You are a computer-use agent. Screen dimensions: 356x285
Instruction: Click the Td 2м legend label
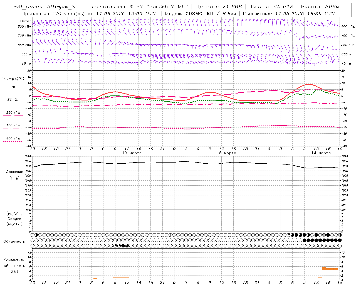coord(13,100)
